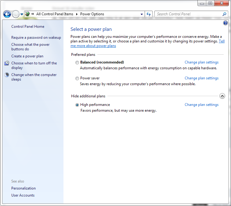Select the Balanced (recommended) radio button
The height and width of the screenshot is (206, 231).
click(77, 63)
